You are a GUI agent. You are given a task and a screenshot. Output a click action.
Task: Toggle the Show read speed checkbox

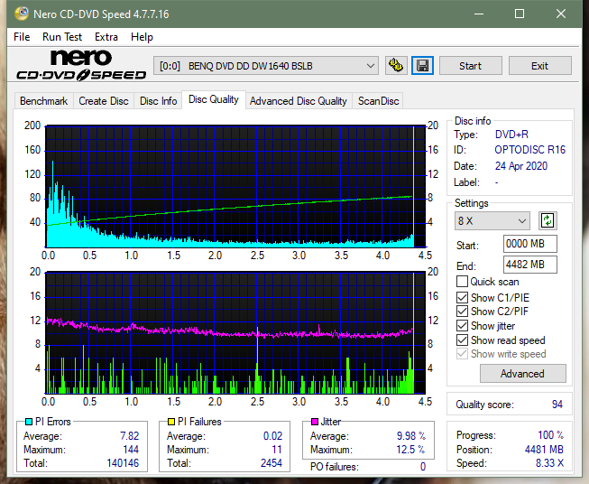pyautogui.click(x=462, y=340)
